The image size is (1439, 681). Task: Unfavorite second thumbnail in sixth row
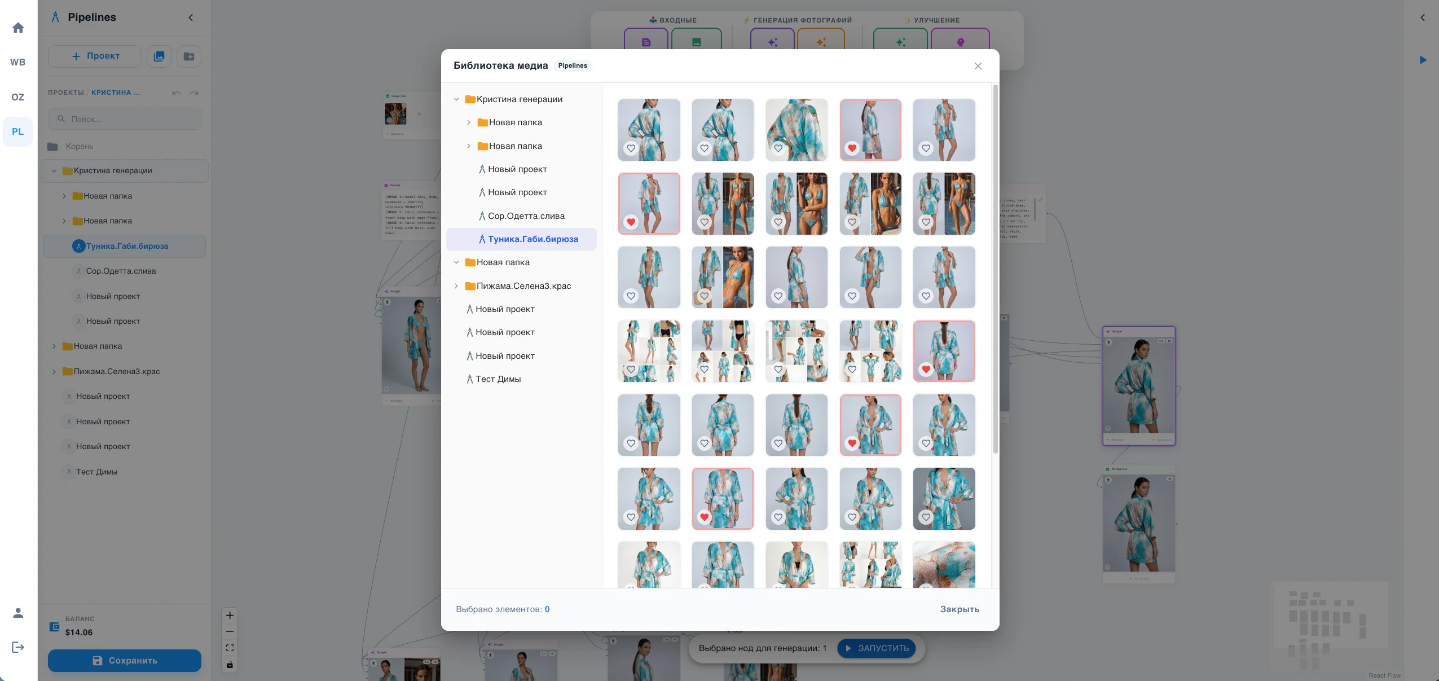click(x=704, y=517)
